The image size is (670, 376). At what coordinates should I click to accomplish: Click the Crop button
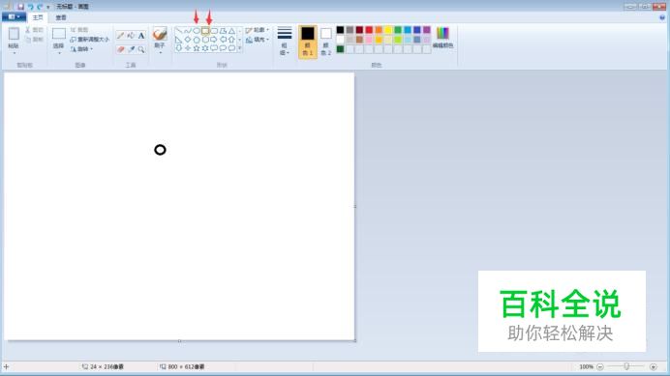pos(79,30)
